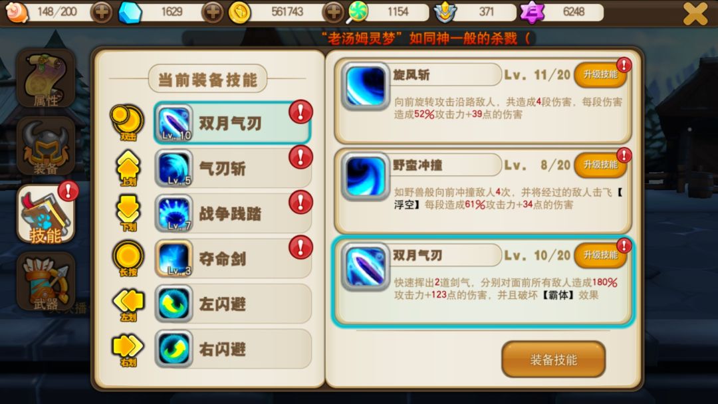Click the 装备技能 equip skill button

[554, 359]
